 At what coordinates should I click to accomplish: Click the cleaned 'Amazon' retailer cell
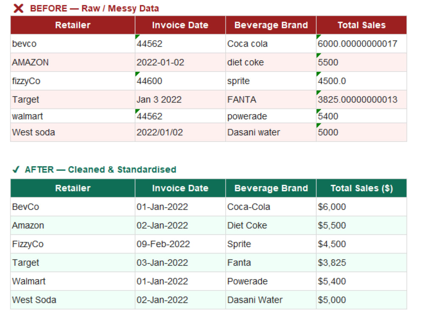(x=73, y=226)
